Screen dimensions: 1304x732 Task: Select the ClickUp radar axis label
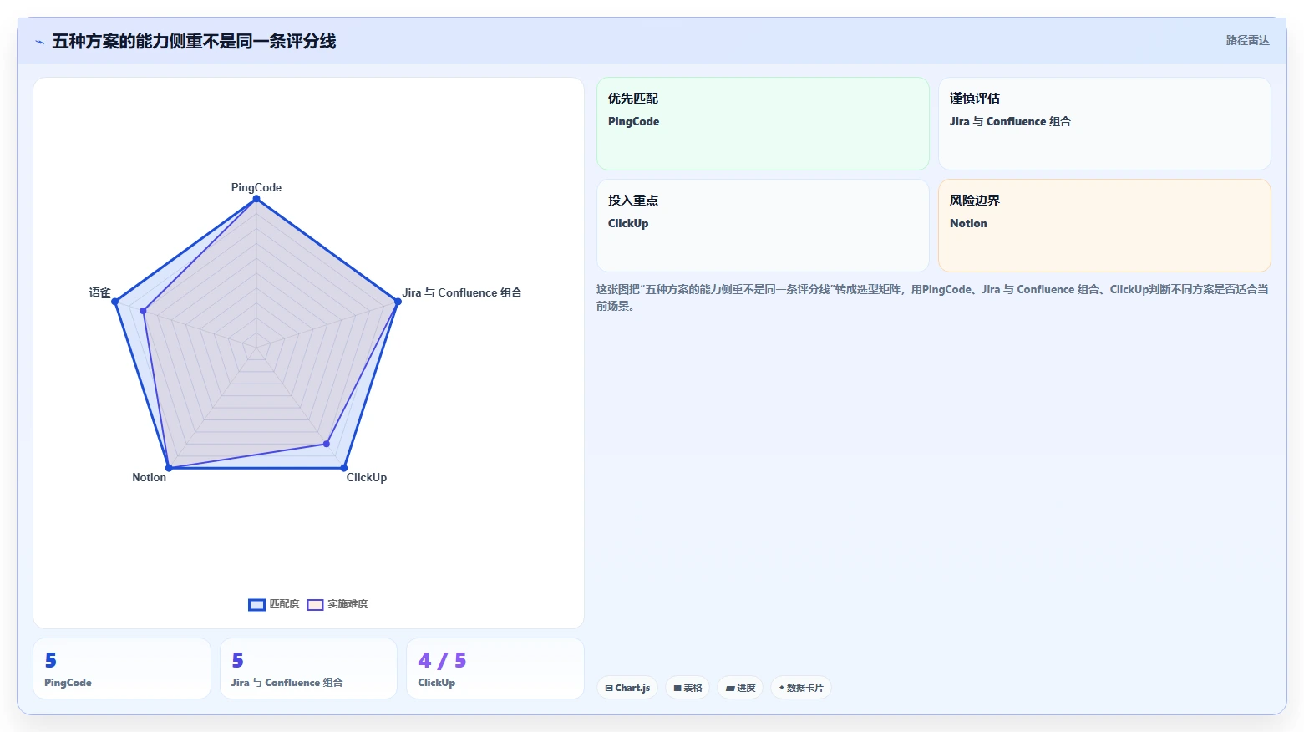coord(367,477)
